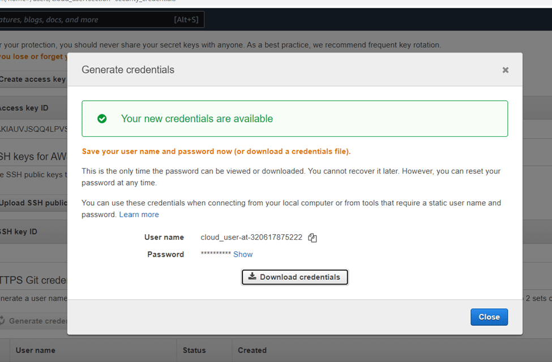The height and width of the screenshot is (362, 552).
Task: Sort by the Created column header
Action: pyautogui.click(x=252, y=350)
